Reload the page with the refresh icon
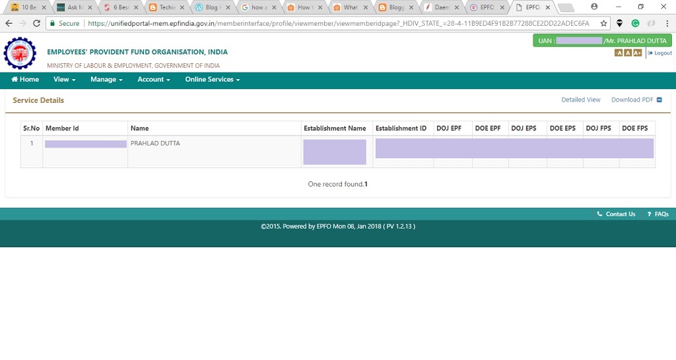This screenshot has height=360, width=676. coord(37,23)
